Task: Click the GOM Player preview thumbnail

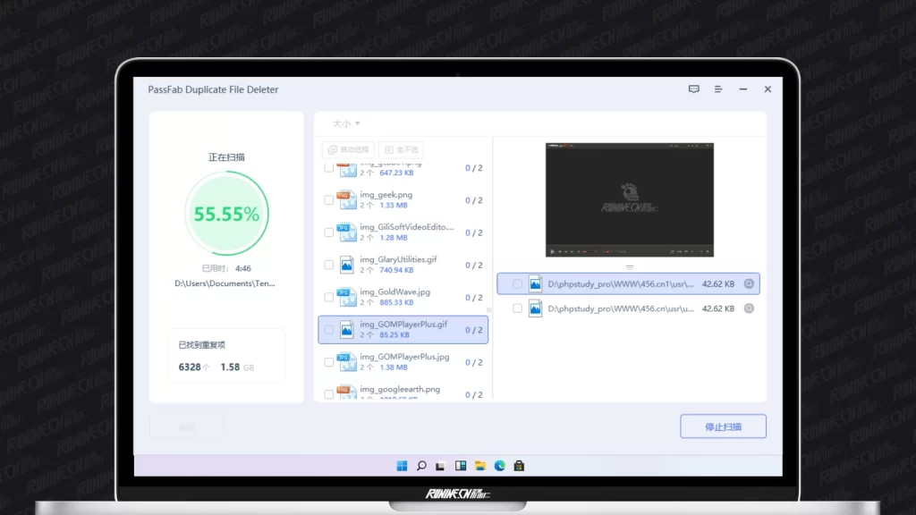Action: click(629, 199)
